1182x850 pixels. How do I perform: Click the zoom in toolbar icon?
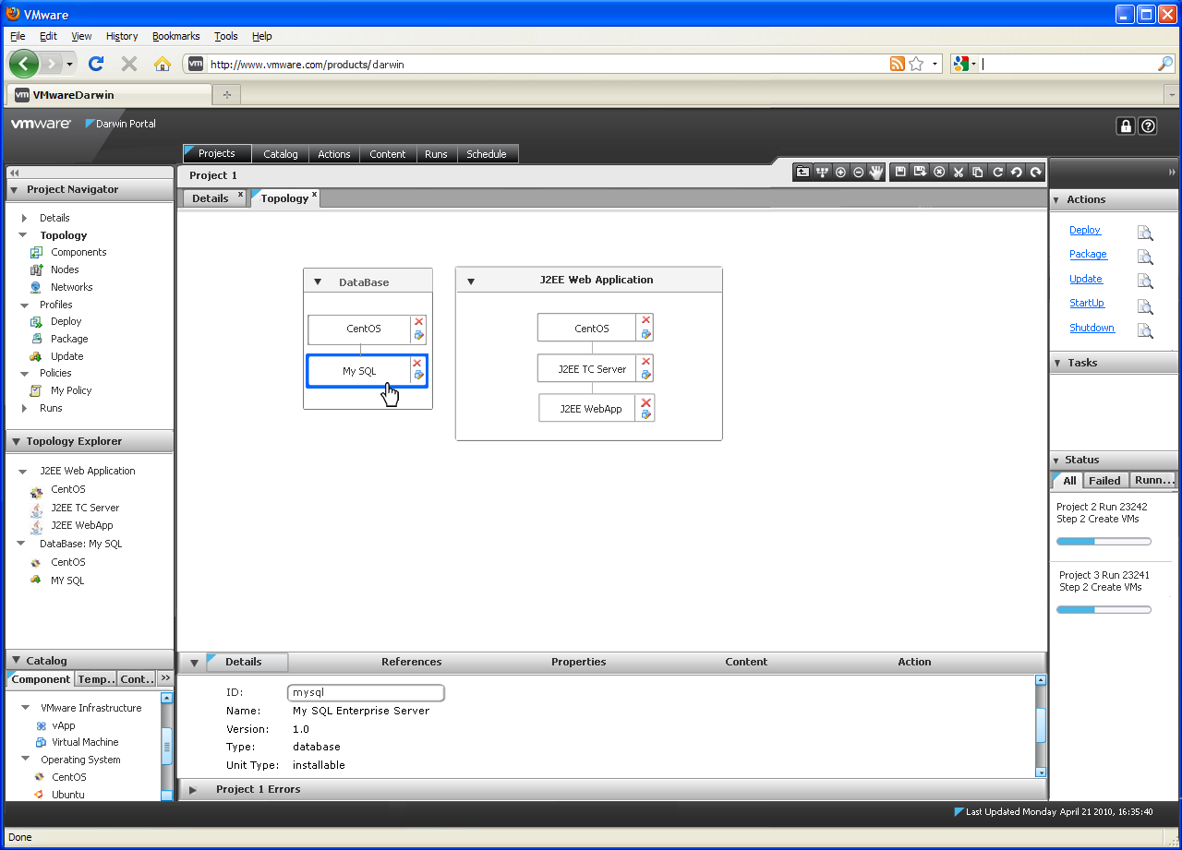840,172
